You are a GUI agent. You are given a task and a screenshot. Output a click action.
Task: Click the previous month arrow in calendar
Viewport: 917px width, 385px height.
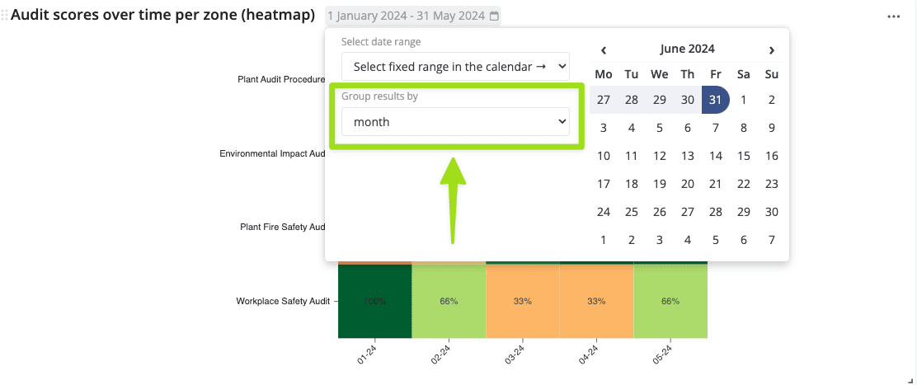(604, 49)
